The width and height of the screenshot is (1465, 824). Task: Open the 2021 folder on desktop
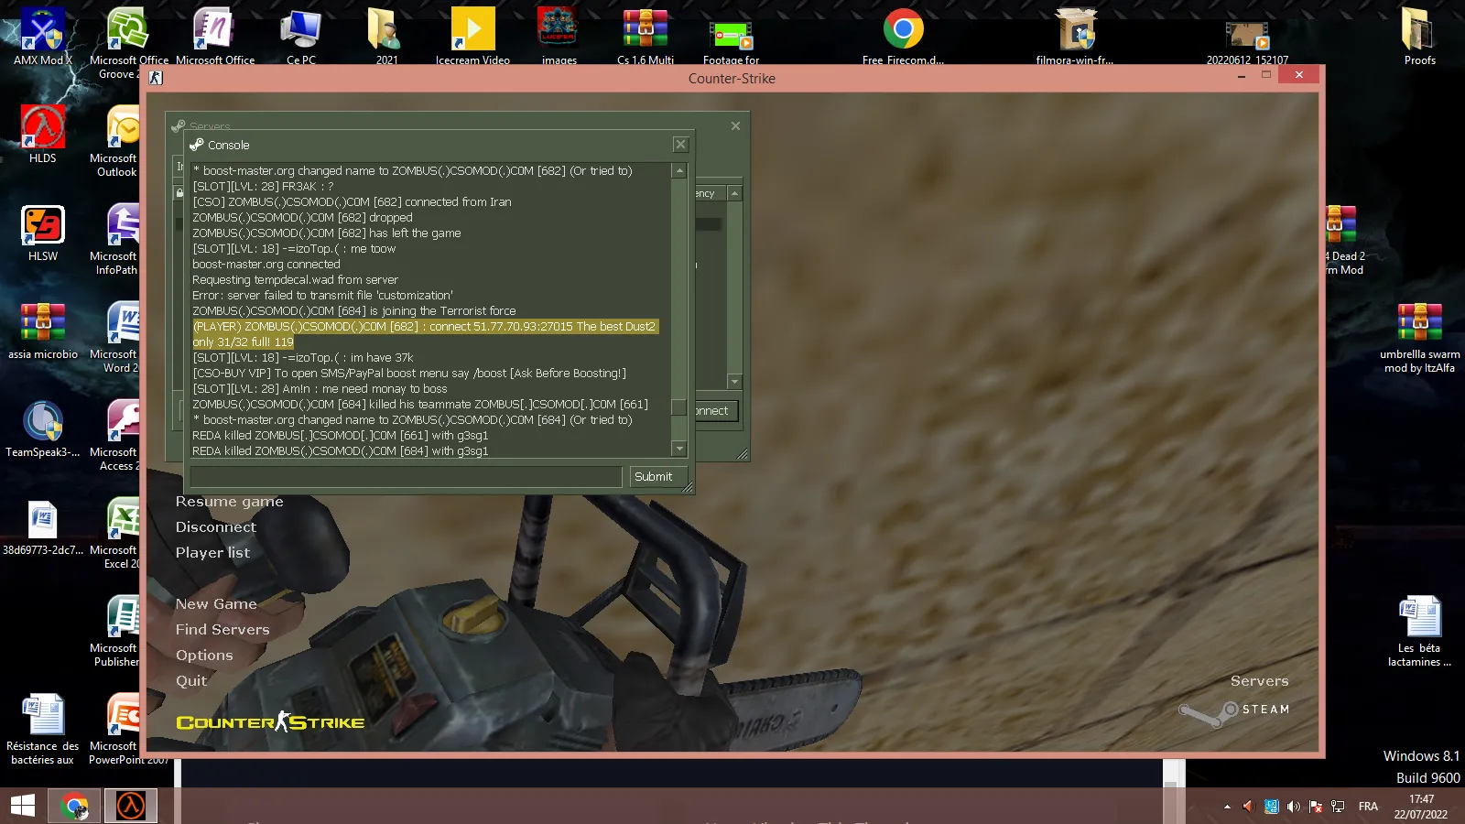click(x=386, y=37)
